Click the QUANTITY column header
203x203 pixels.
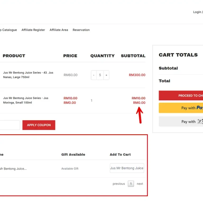pos(102,56)
